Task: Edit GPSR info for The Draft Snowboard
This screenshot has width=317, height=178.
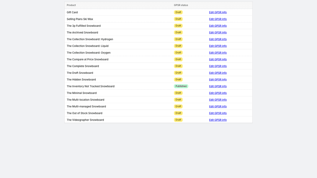Action: point(218,73)
